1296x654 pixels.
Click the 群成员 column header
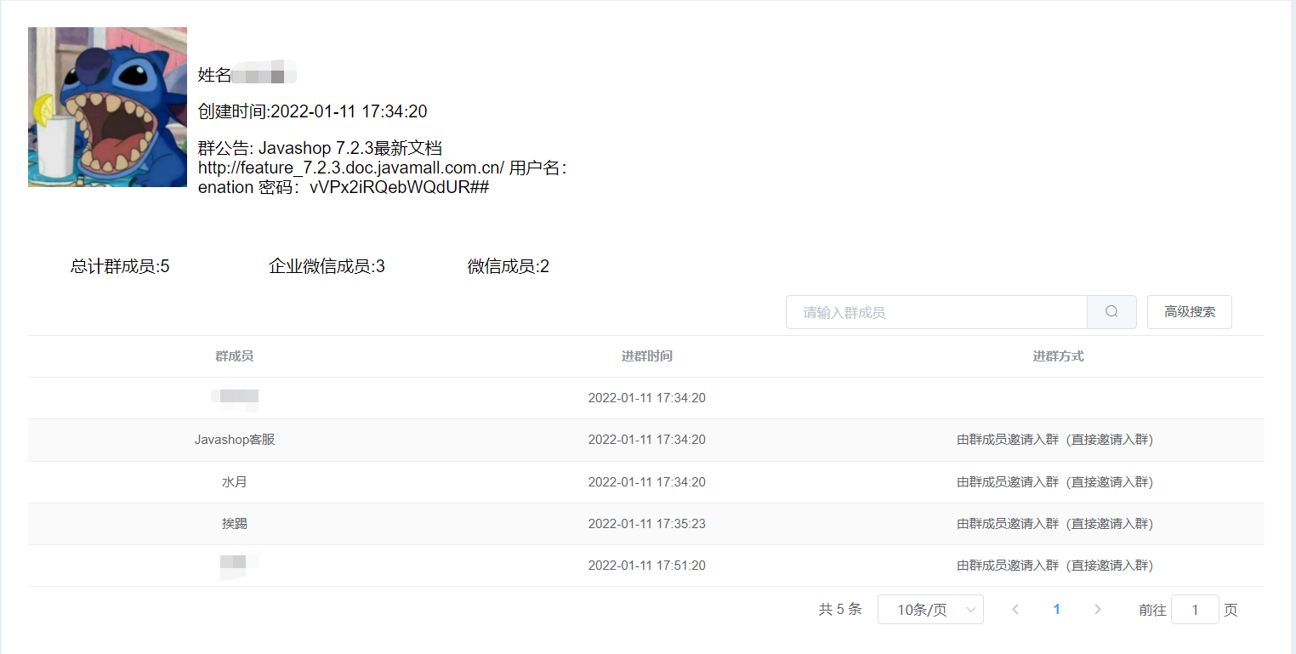coord(234,356)
